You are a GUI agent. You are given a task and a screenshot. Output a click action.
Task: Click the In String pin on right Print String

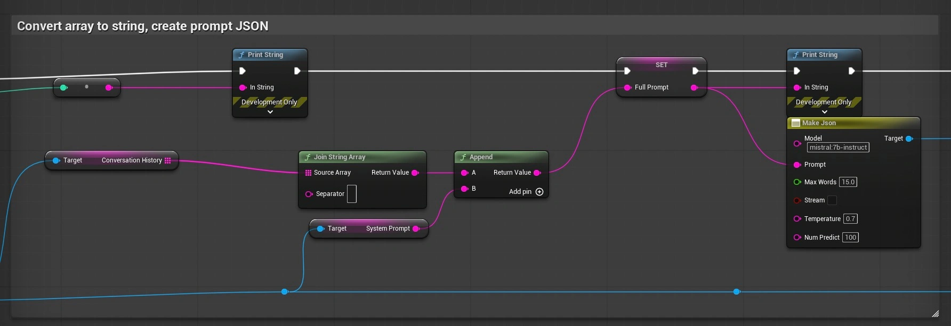pyautogui.click(x=797, y=87)
